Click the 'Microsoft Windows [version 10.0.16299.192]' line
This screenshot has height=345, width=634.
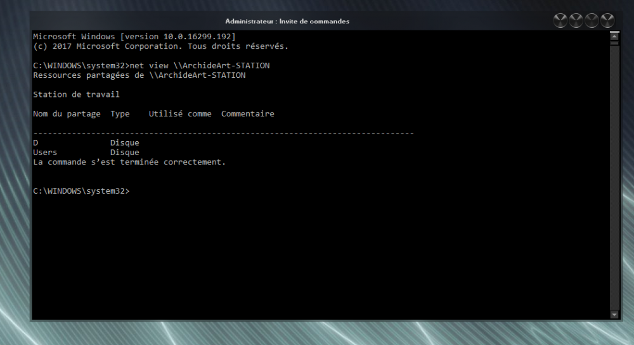click(134, 37)
